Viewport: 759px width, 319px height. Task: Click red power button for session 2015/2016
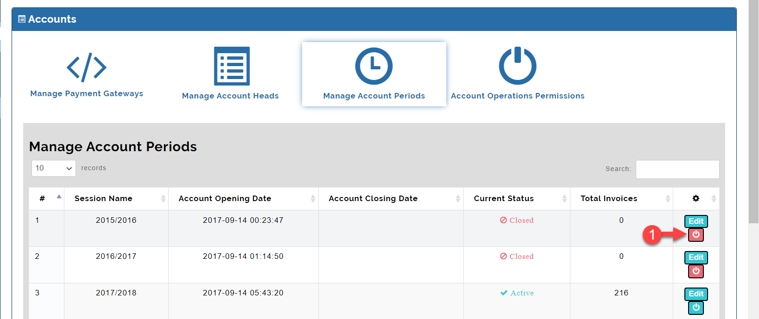(696, 235)
